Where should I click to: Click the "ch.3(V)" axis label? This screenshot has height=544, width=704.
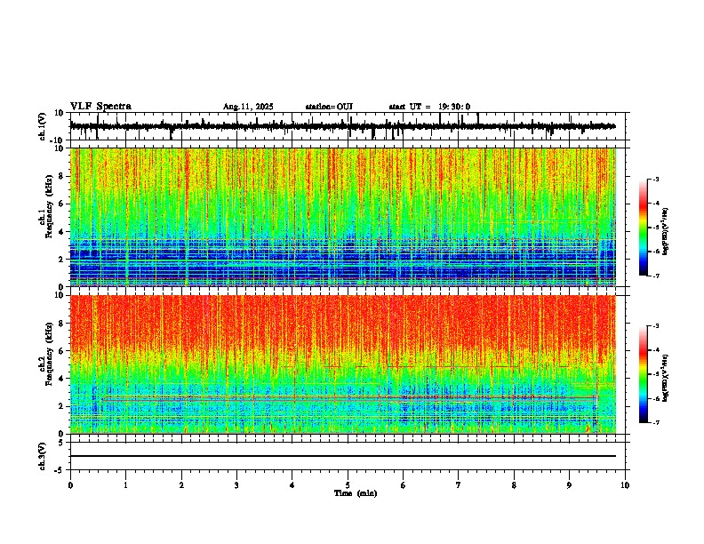click(43, 457)
